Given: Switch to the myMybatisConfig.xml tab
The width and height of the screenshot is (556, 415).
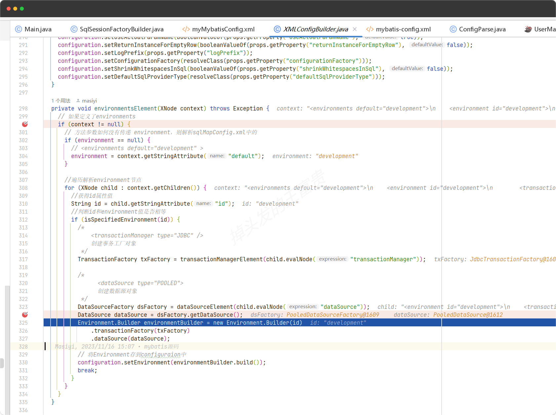Looking at the screenshot, I should tap(218, 29).
